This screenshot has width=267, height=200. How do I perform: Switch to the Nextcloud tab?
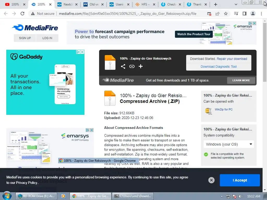click(x=67, y=4)
